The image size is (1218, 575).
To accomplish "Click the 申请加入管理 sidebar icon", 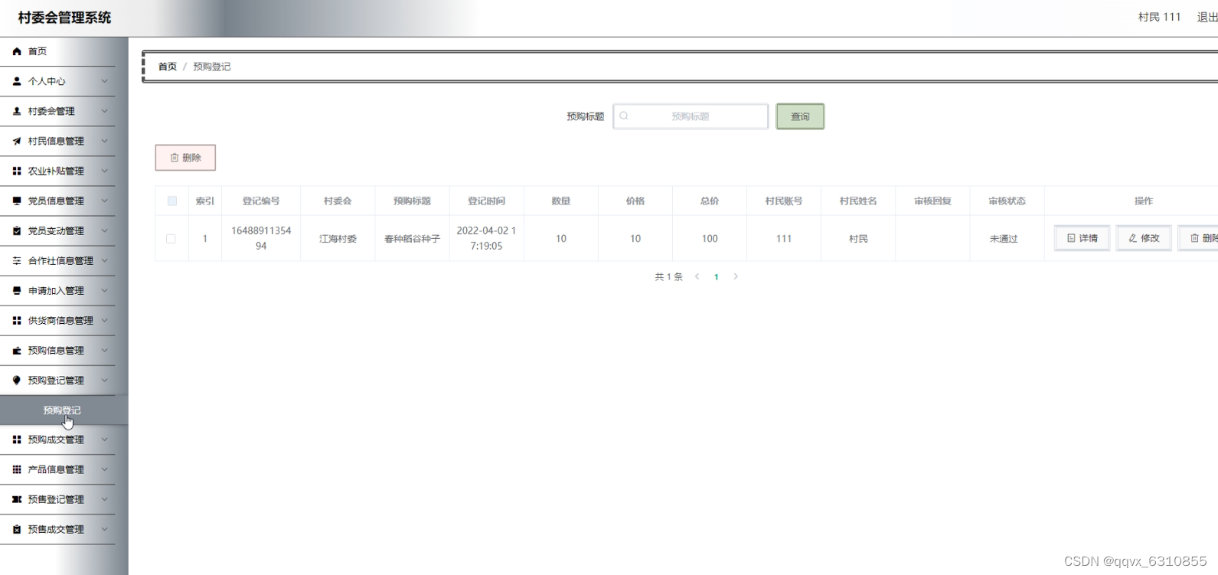I will point(17,290).
